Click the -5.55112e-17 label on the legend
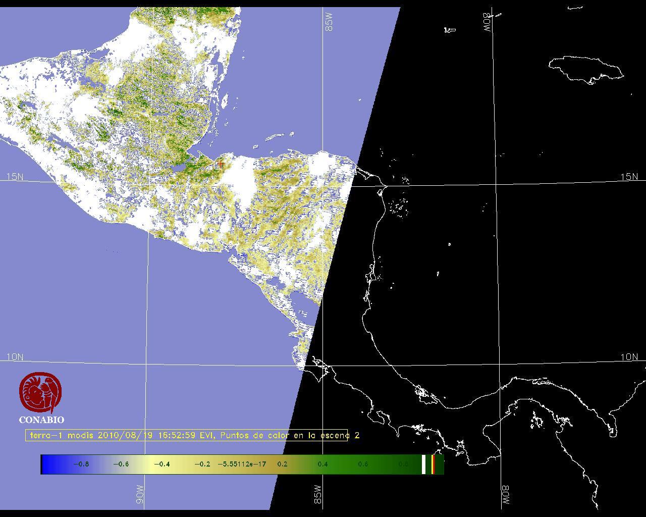The width and height of the screenshot is (646, 517). [242, 464]
